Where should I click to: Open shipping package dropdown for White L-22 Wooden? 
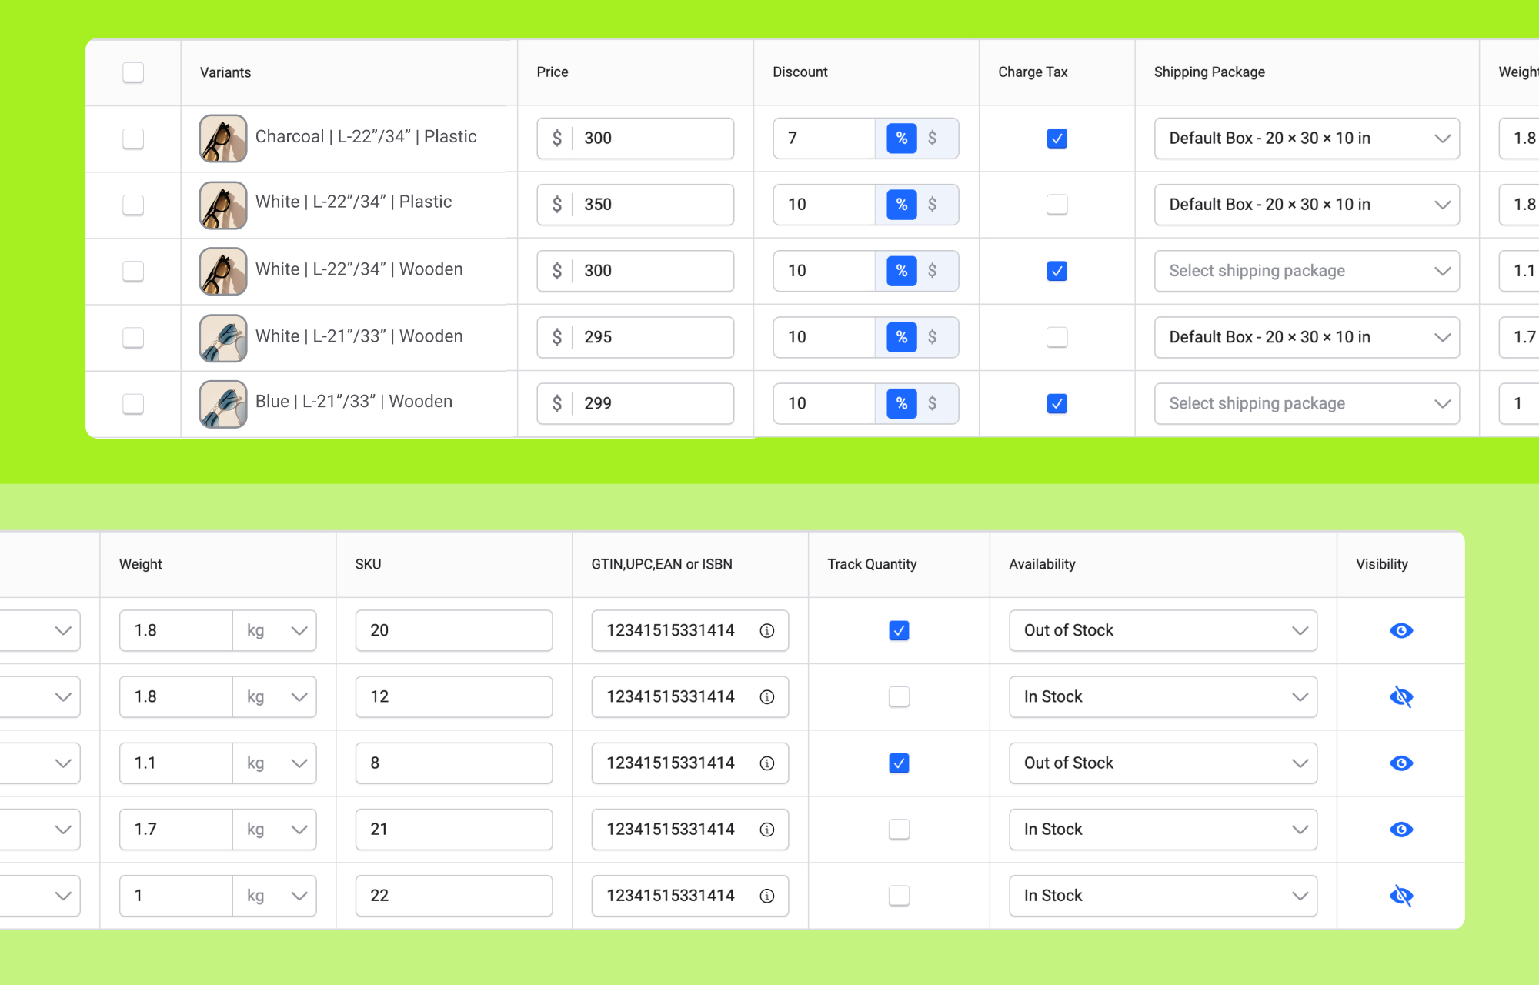(x=1306, y=271)
